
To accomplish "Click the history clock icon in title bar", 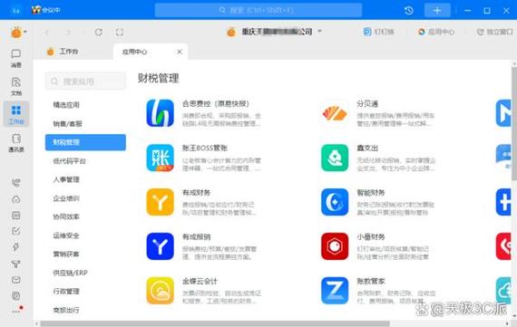I will pyautogui.click(x=409, y=11).
